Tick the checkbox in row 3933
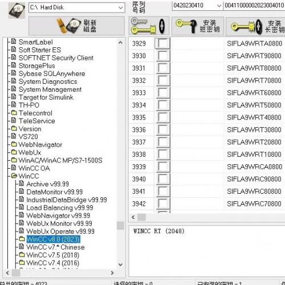 pos(163,93)
